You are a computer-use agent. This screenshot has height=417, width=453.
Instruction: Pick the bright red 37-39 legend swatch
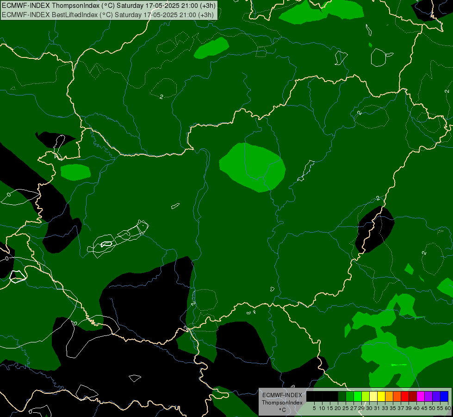(405, 396)
